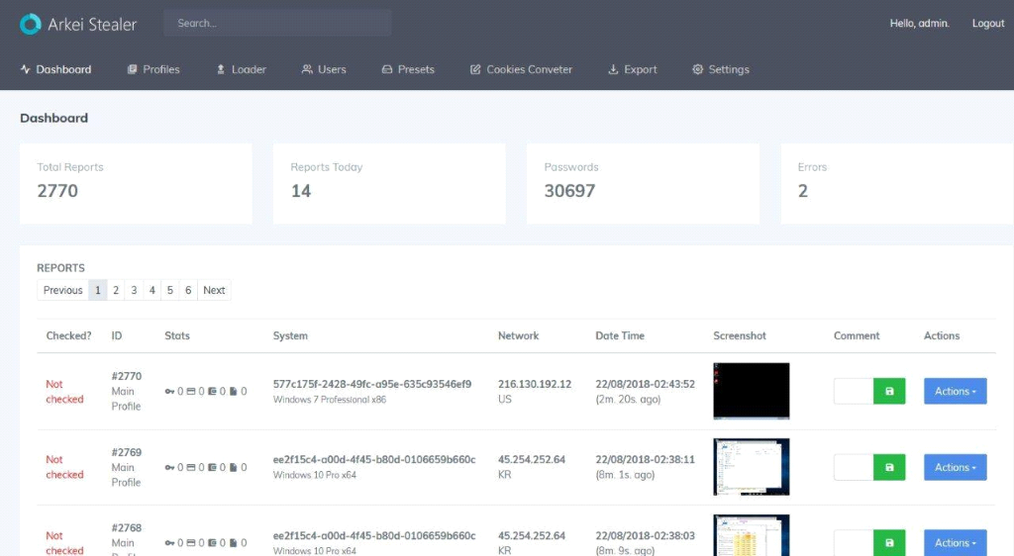Open screenshot thumbnail for report #2770

pyautogui.click(x=751, y=391)
